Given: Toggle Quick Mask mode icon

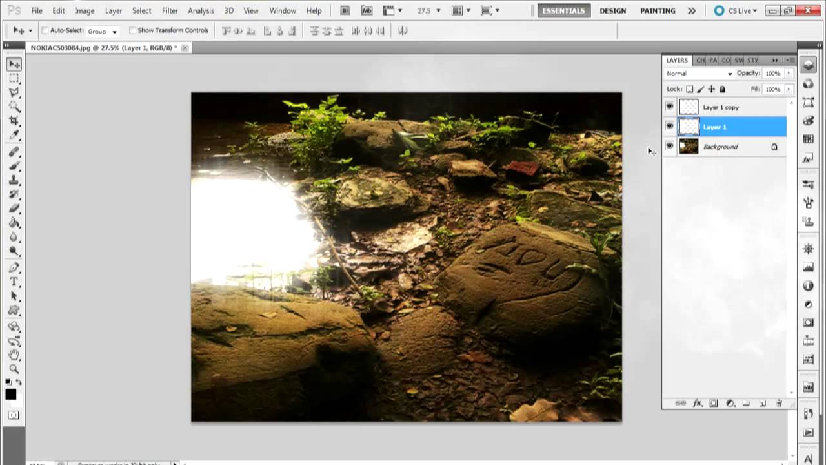Looking at the screenshot, I should click(14, 415).
